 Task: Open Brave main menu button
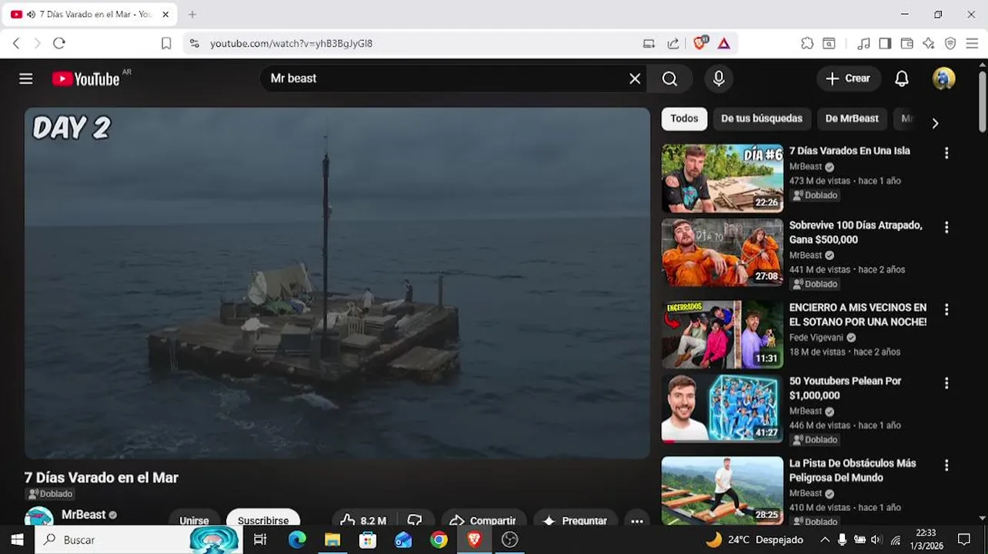[972, 44]
